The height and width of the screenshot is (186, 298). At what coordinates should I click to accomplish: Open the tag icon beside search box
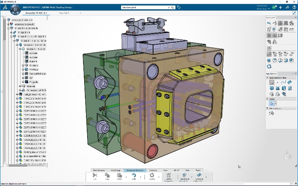point(179,7)
